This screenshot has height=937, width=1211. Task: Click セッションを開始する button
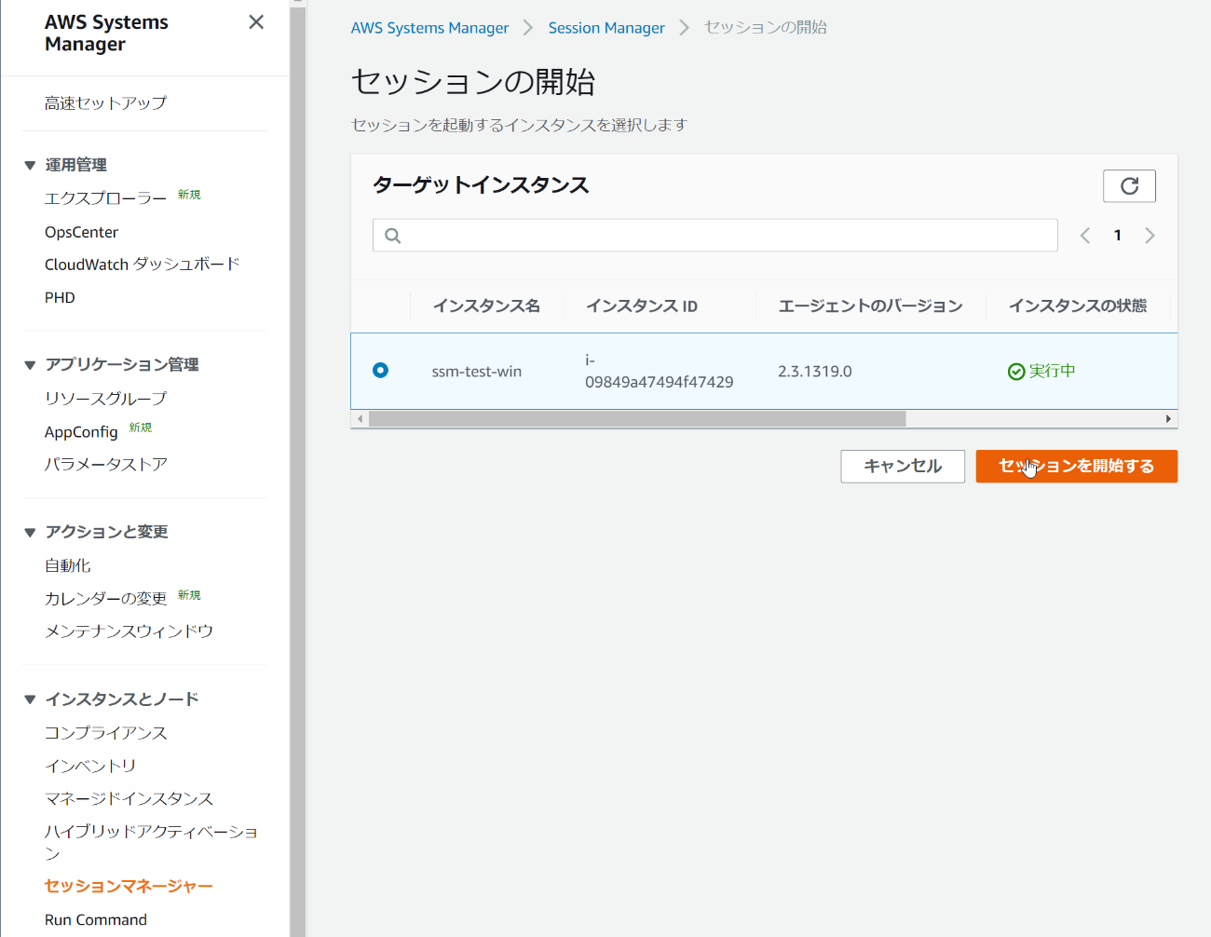(x=1077, y=467)
